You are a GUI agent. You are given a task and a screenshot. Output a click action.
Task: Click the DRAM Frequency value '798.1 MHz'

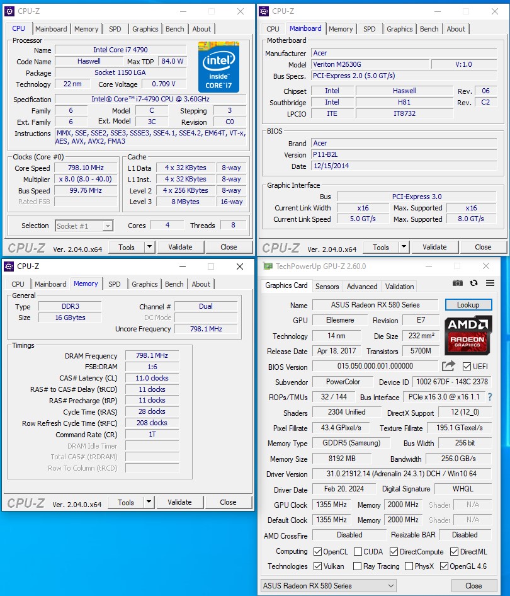tap(152, 355)
